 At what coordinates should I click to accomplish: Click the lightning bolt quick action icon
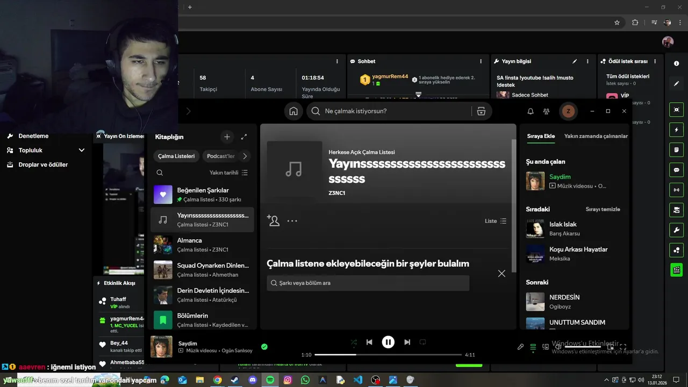676,130
